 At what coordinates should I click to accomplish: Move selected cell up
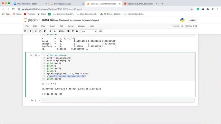pyautogui.click(x=50, y=31)
